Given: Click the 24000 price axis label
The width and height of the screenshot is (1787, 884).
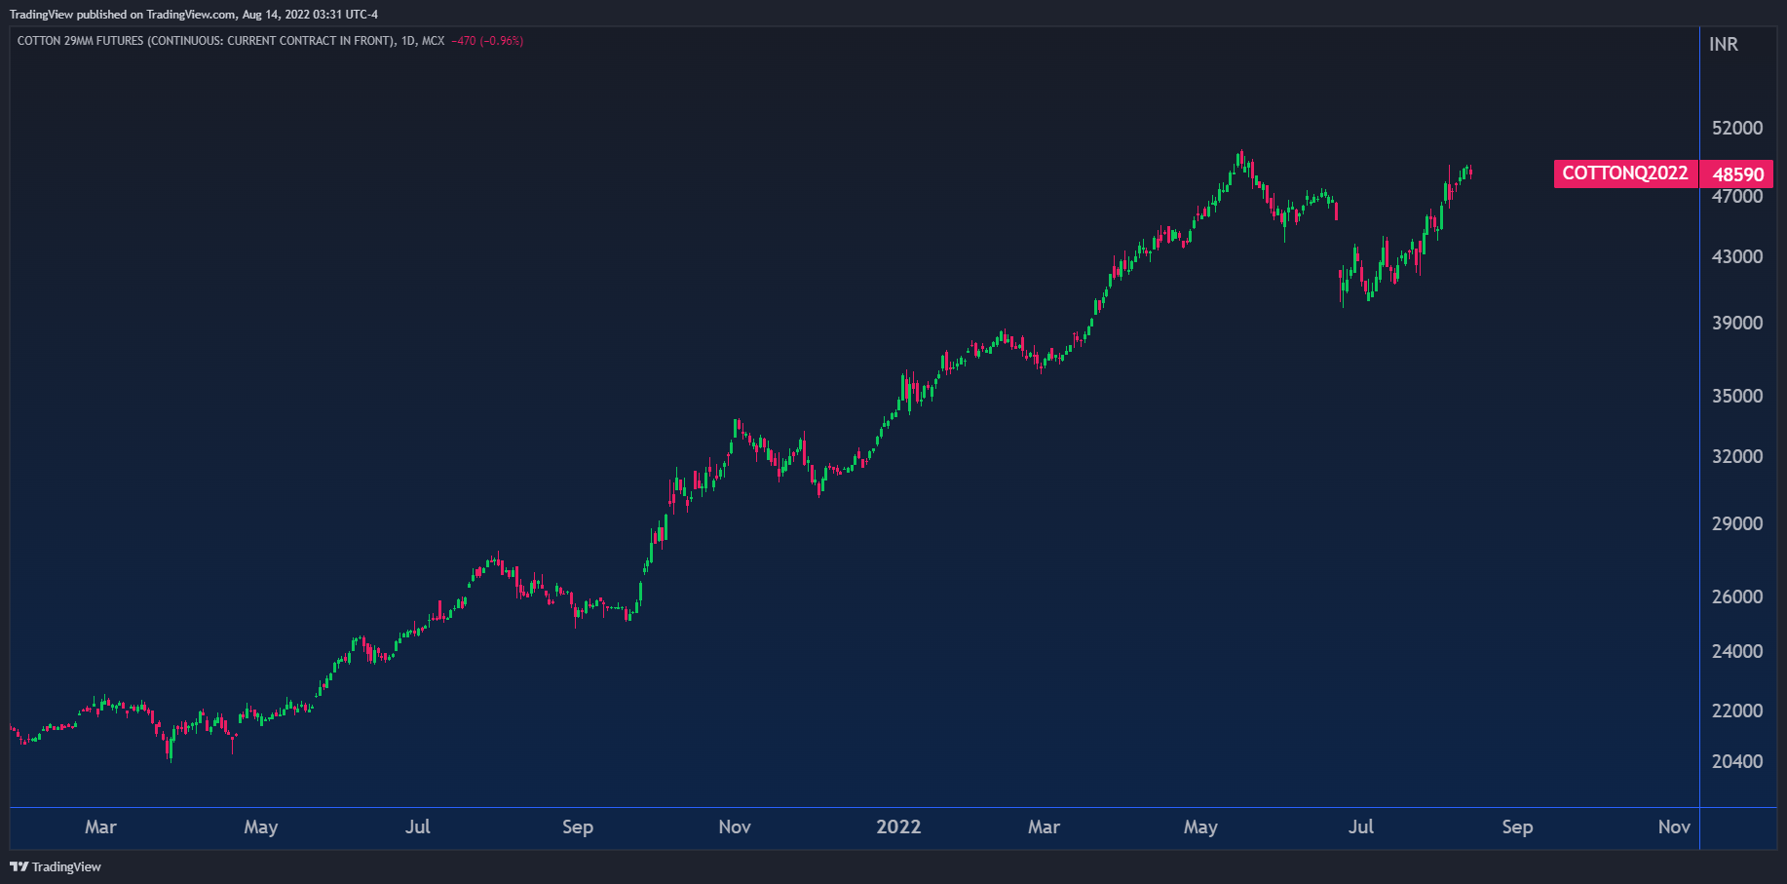Looking at the screenshot, I should pyautogui.click(x=1737, y=651).
